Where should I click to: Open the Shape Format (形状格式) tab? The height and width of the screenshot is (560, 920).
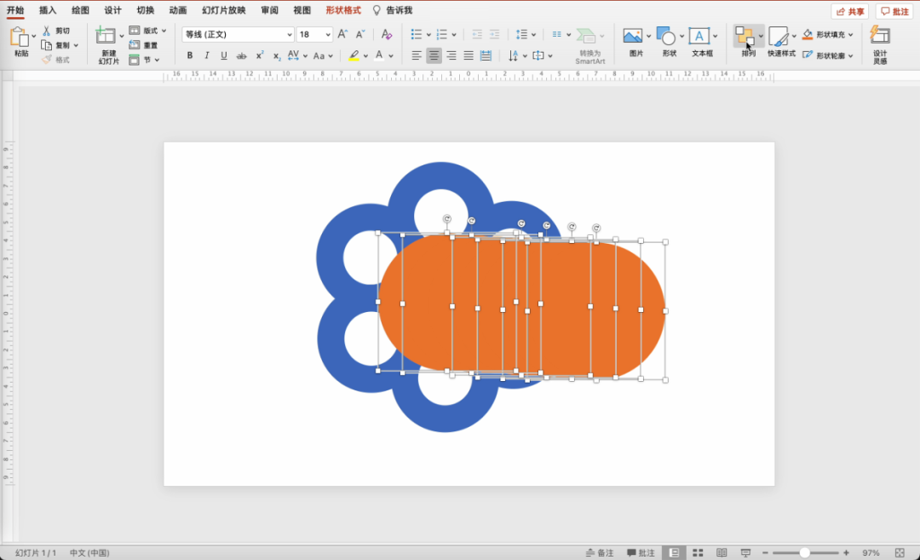coord(343,10)
